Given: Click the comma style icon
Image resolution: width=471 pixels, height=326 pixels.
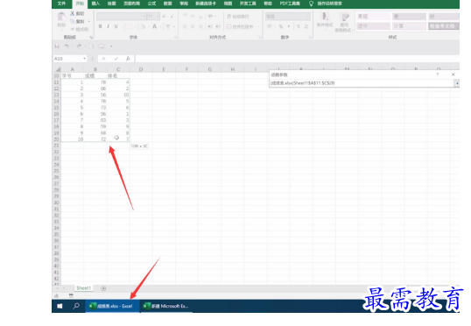Looking at the screenshot, I should [289, 26].
